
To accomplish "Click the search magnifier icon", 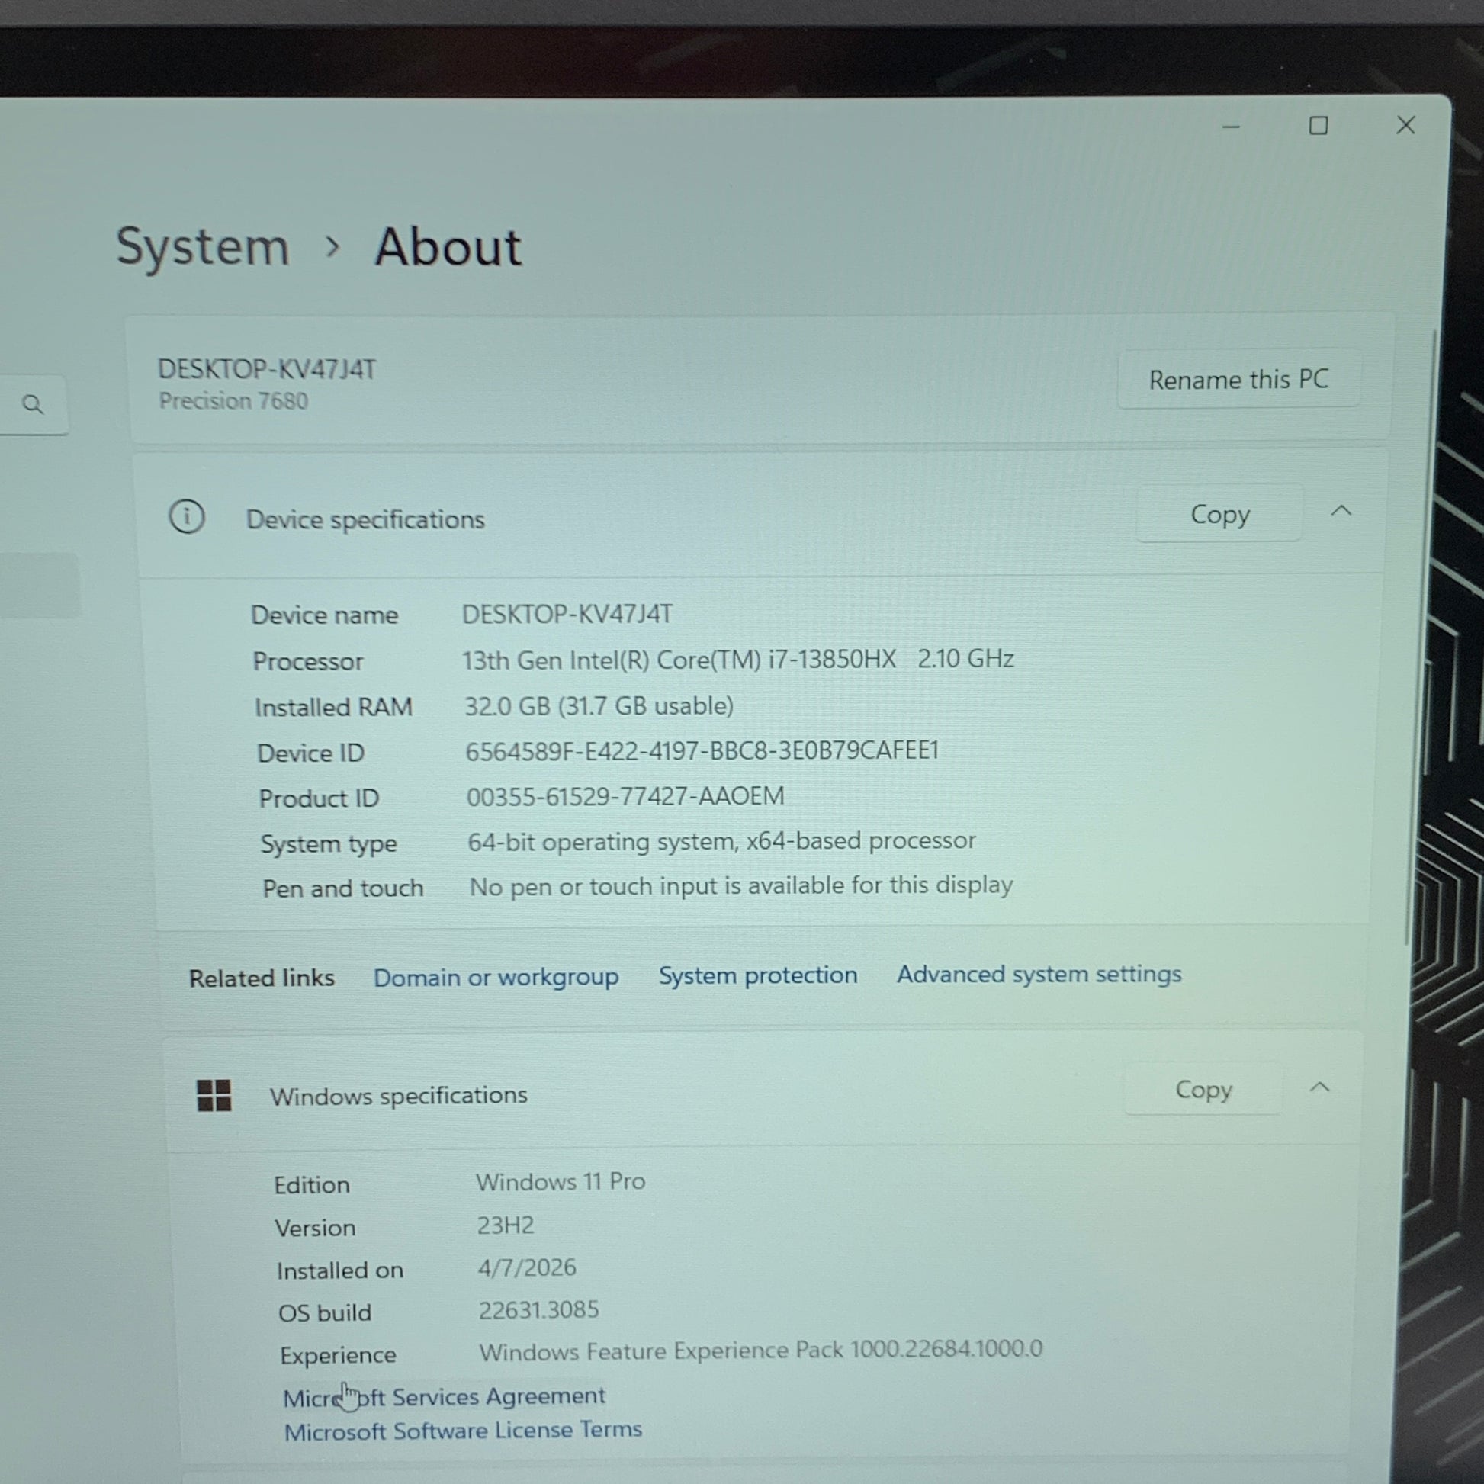I will (32, 404).
